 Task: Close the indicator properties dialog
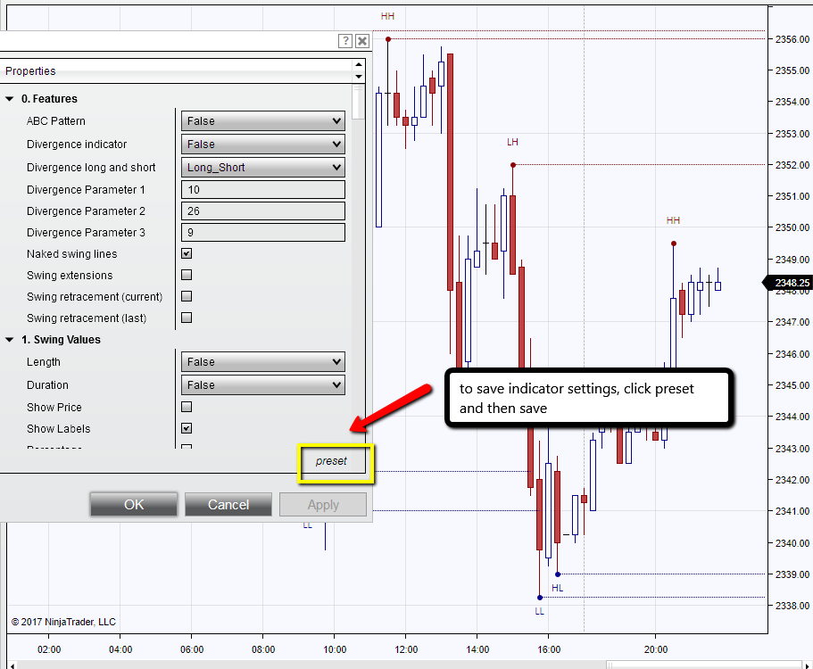pos(362,41)
